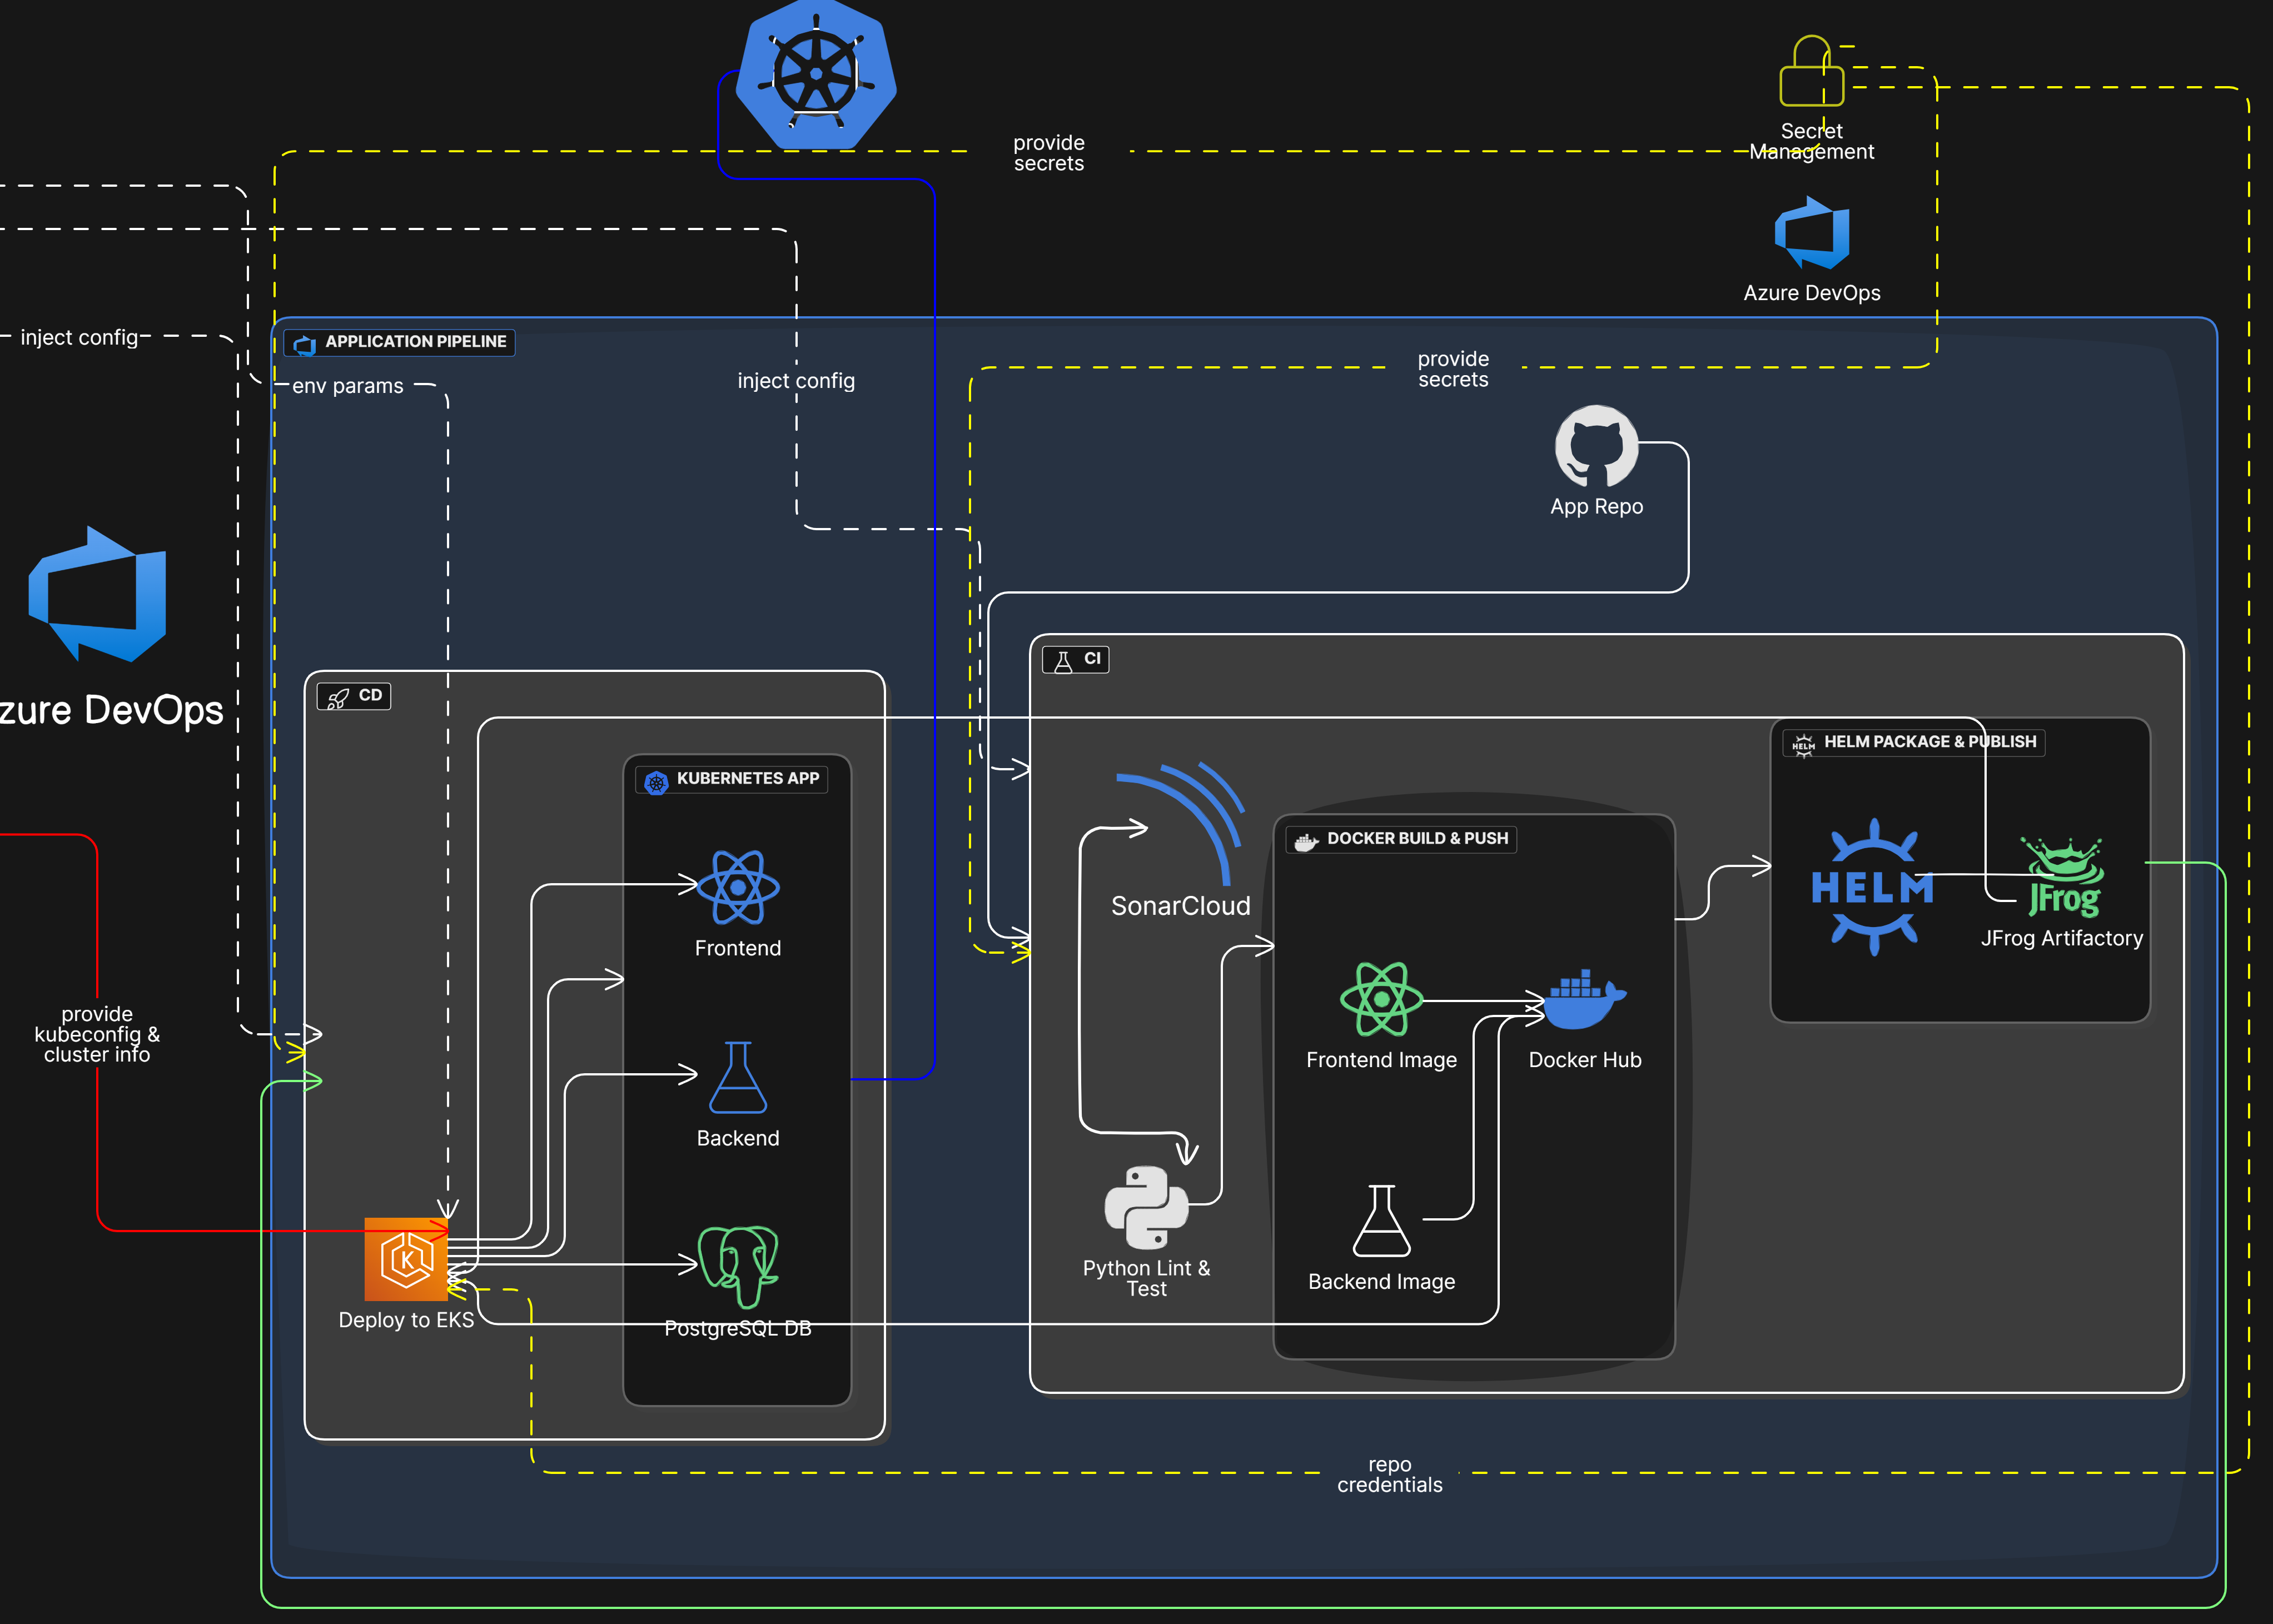The image size is (2273, 1624).
Task: Select the APPLICATION PIPELINE group label
Action: point(400,342)
